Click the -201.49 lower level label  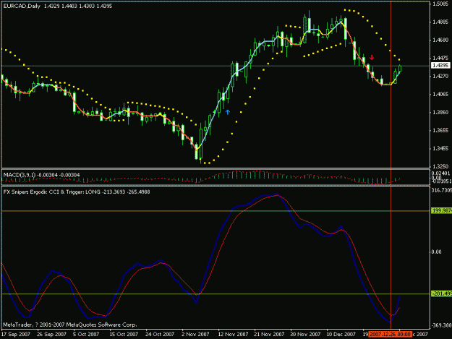point(441,293)
